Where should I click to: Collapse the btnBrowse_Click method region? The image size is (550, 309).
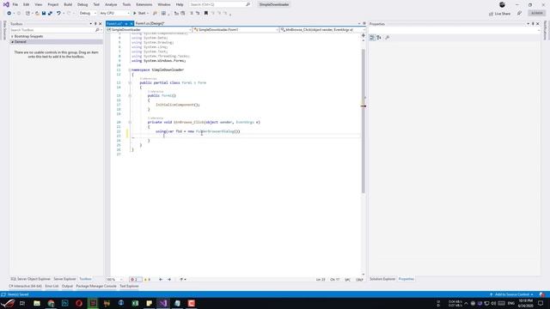pyautogui.click(x=130, y=122)
